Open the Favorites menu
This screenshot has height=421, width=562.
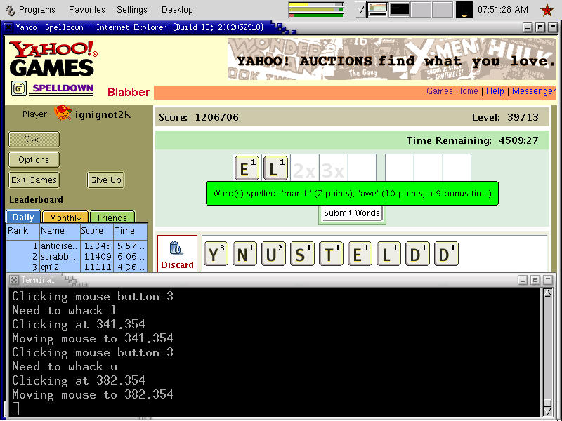click(x=87, y=10)
